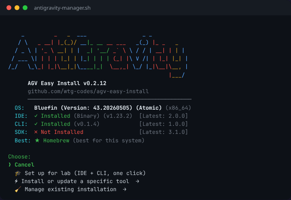
Task: Click the Choose: prompt label
Action: coord(19,157)
